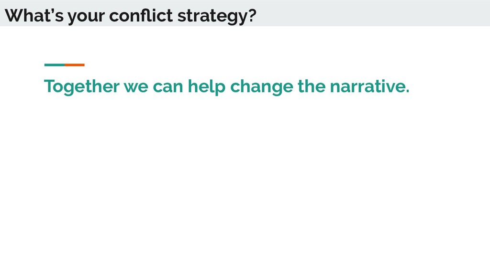Click the word "can" in teal text

click(168, 88)
